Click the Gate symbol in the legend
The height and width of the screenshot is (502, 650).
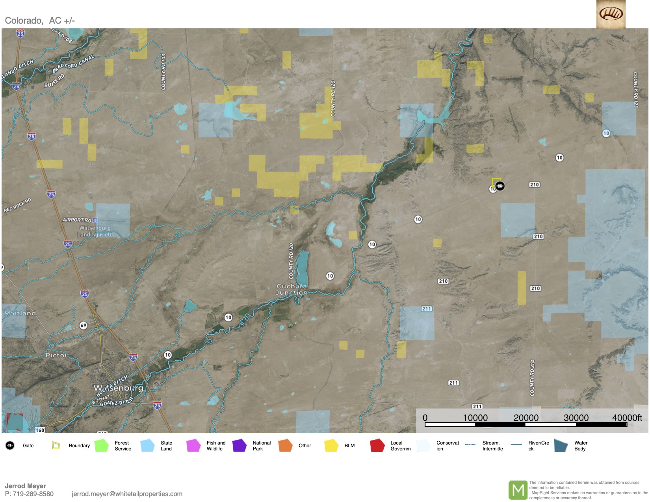[10, 445]
